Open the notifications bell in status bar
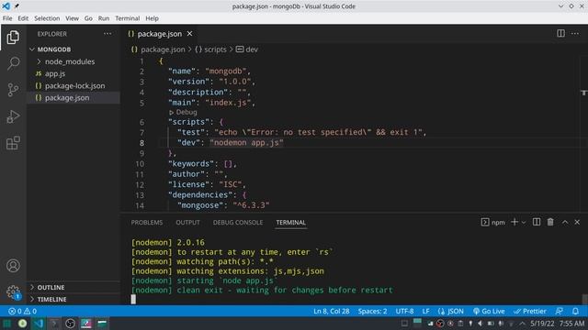Screen dimensions: 588x330 coord(575,312)
